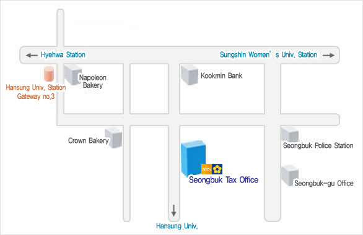Click the blue Seongbuk Tax Office building
Image resolution: width=363 pixels, height=235 pixels.
coord(193,159)
